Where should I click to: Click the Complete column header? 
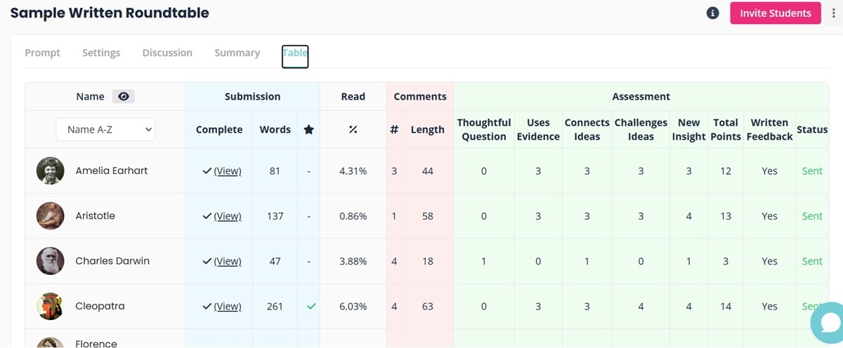[x=219, y=130]
